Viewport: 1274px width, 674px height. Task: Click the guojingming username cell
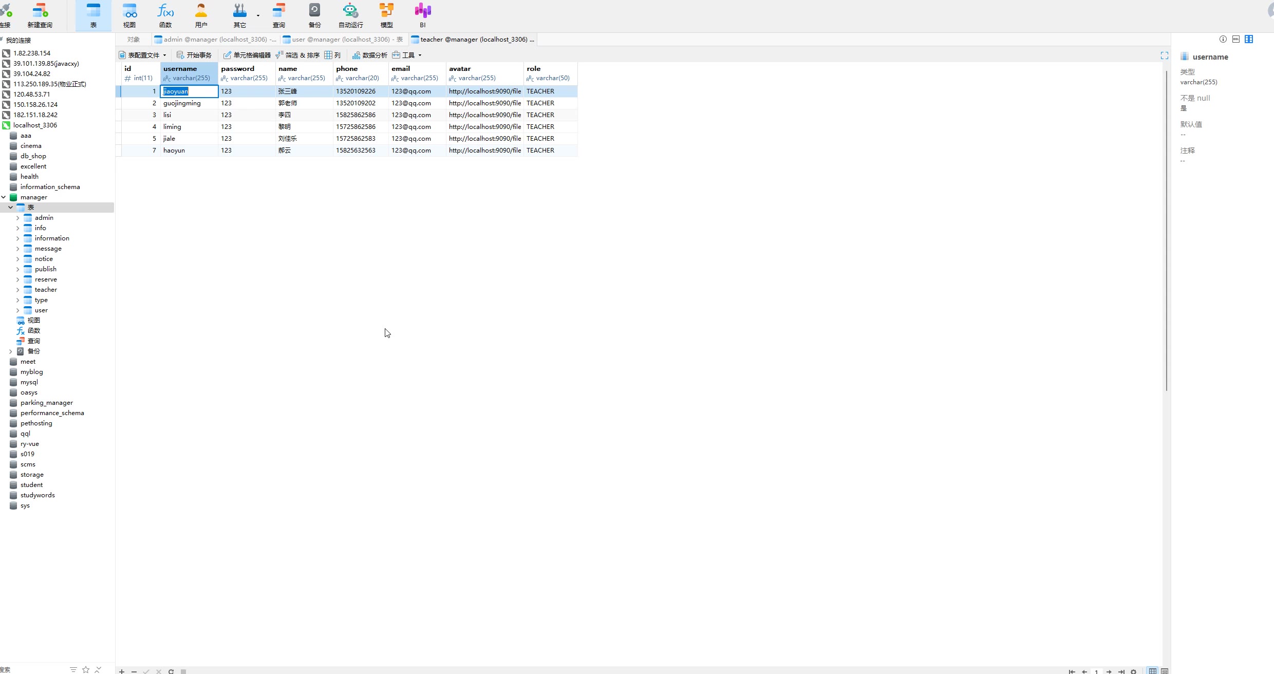point(182,103)
